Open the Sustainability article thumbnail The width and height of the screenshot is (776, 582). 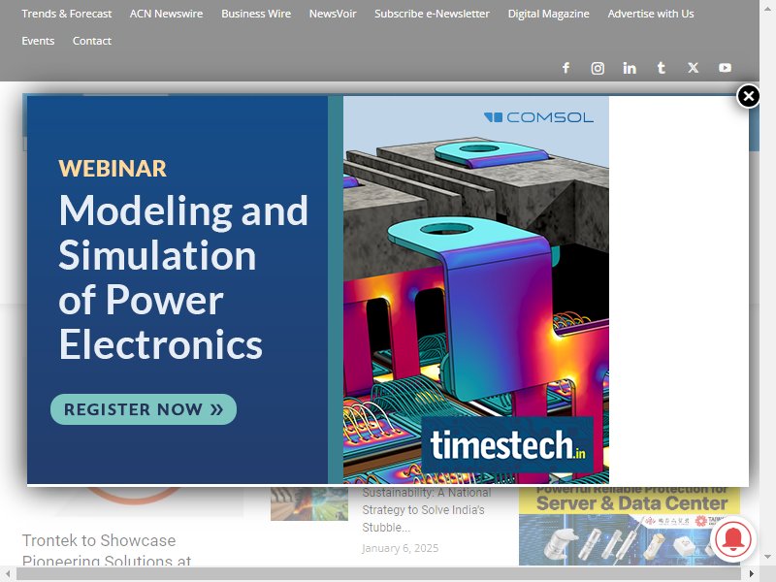309,503
